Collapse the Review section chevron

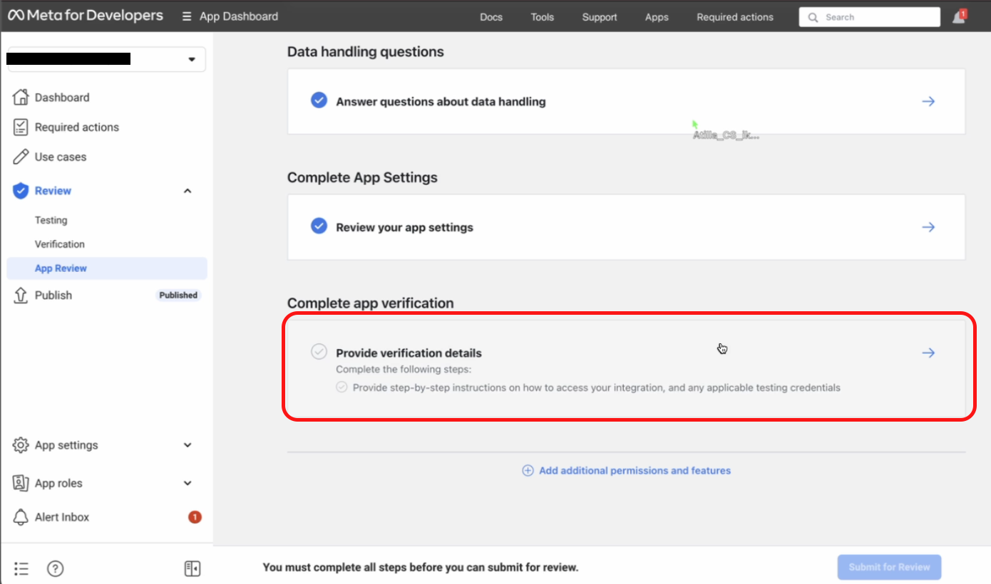188,191
